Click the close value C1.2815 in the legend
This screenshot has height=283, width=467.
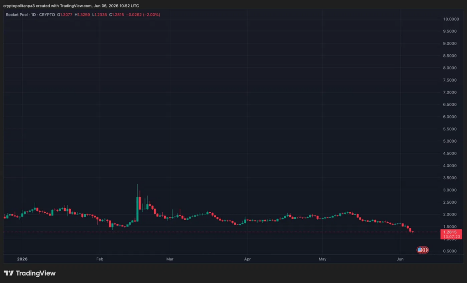[116, 15]
